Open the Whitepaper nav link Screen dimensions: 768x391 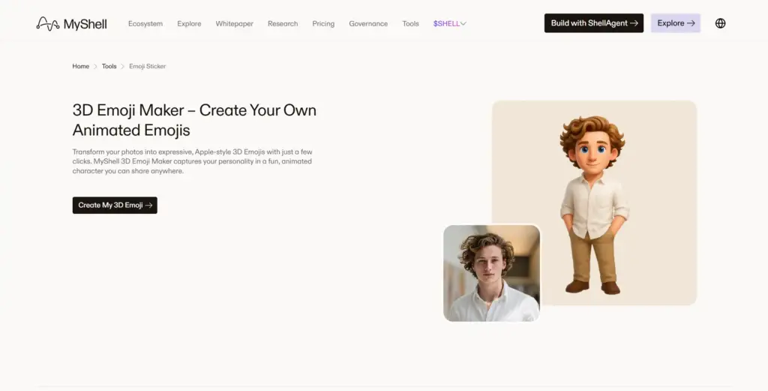coord(235,23)
